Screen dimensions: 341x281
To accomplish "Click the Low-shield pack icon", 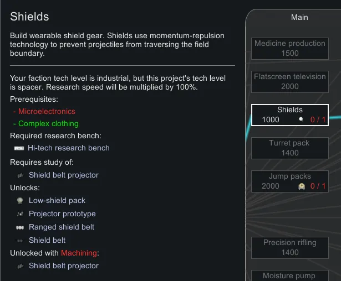I will pyautogui.click(x=20, y=201).
